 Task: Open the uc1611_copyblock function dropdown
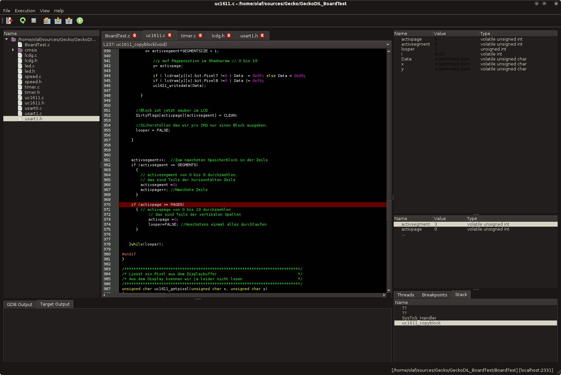pos(387,45)
